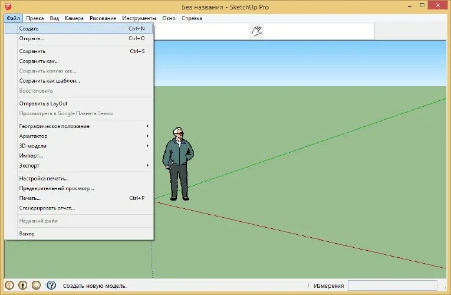This screenshot has height=295, width=451.
Task: Open the Справка menu
Action: [x=192, y=18]
